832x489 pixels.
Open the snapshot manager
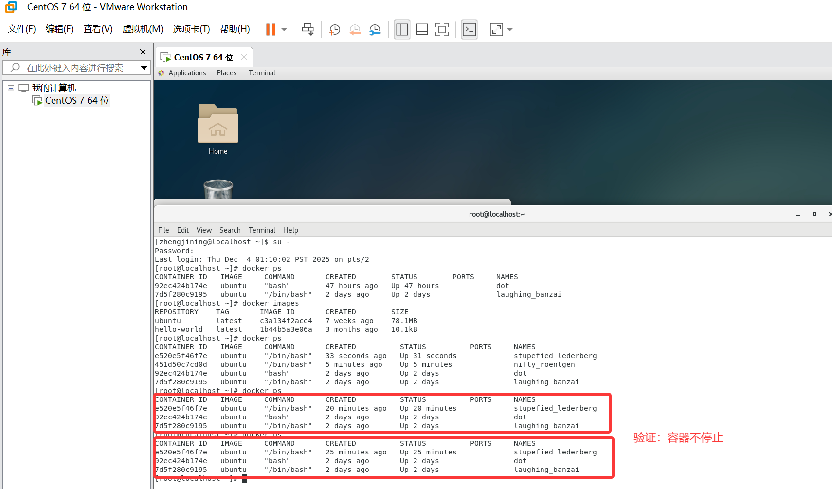tap(375, 29)
